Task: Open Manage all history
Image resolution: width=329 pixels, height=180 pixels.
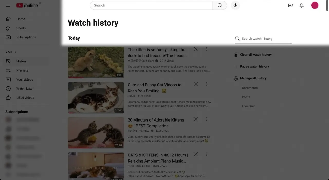Action: [x=253, y=78]
